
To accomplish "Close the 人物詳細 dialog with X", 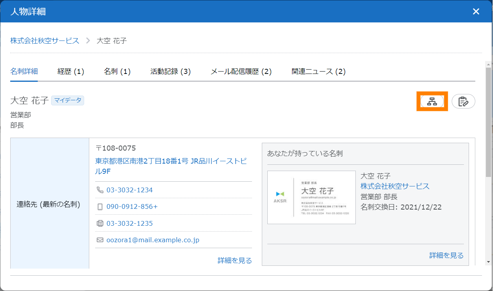I will [x=476, y=11].
